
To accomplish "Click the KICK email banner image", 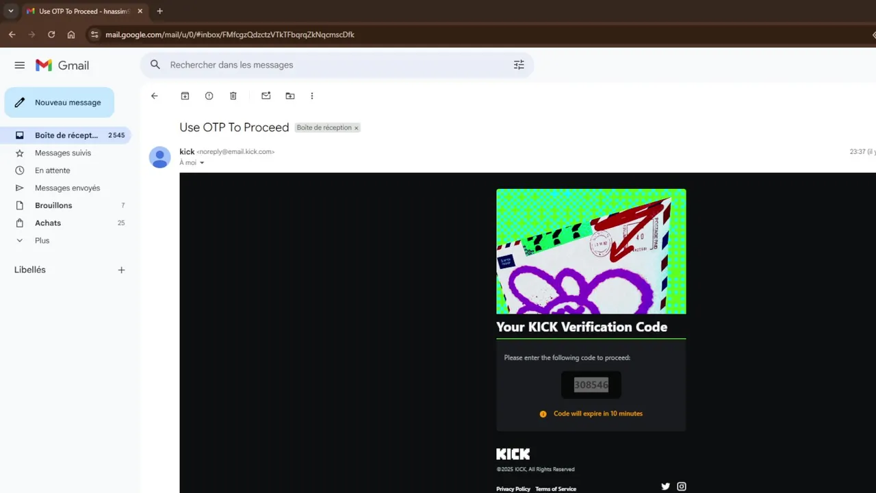I will 591,251.
